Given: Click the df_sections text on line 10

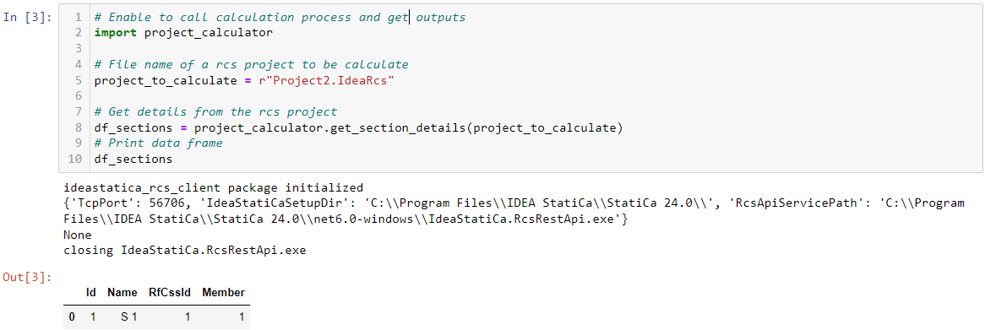Looking at the screenshot, I should tap(133, 160).
